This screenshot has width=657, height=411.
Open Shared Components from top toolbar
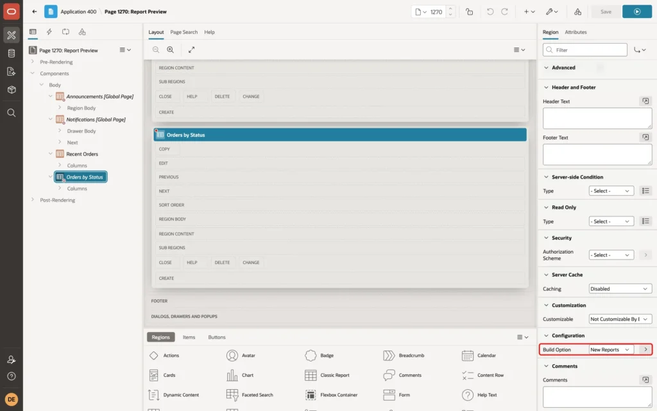(x=577, y=12)
